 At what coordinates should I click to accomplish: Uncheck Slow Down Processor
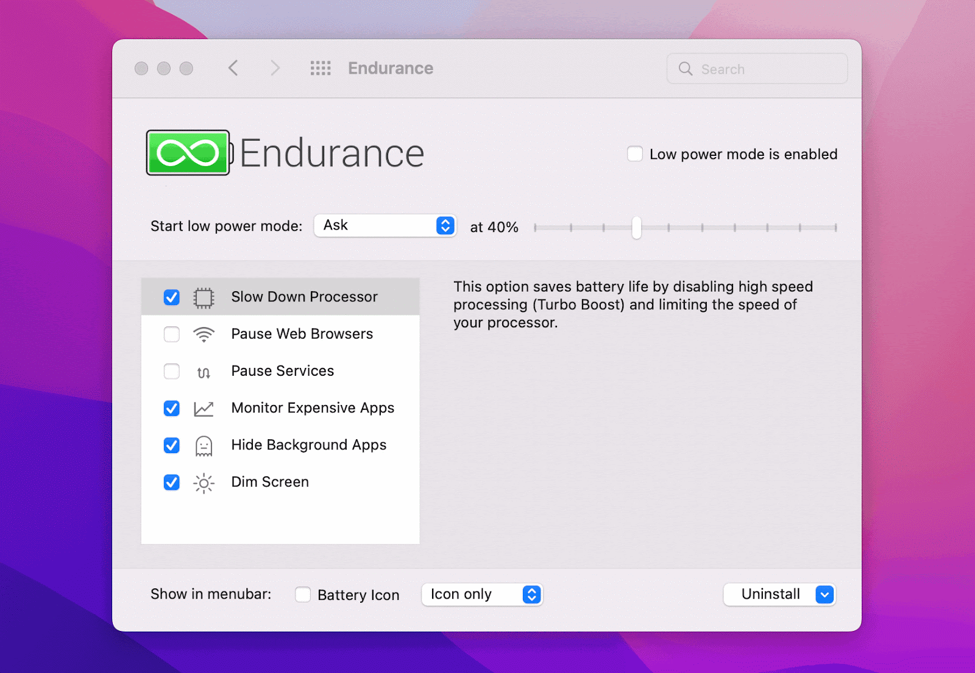(x=172, y=297)
